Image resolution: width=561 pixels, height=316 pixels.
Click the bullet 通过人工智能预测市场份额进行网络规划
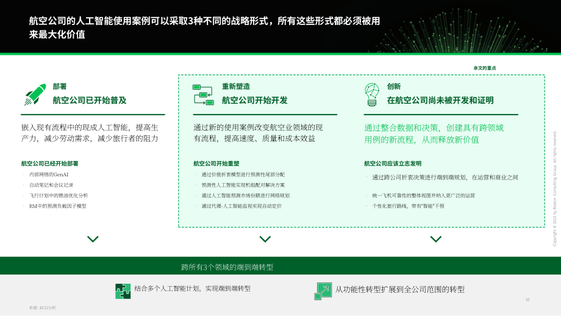[245, 195]
